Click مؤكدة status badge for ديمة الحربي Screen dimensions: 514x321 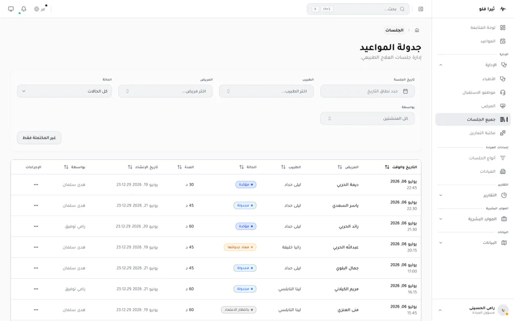(246, 185)
